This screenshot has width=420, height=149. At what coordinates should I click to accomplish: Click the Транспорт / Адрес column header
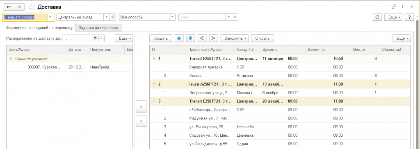210,50
